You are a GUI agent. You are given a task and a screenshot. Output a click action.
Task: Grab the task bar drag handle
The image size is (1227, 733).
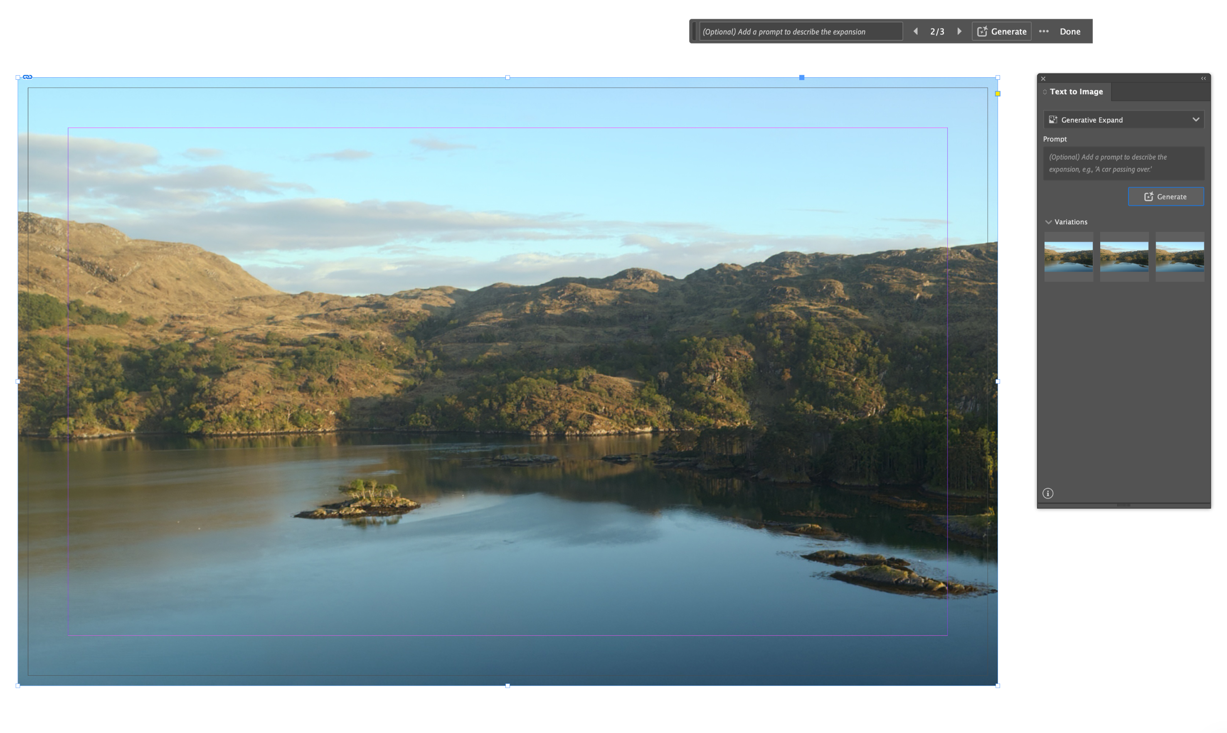[x=694, y=31]
